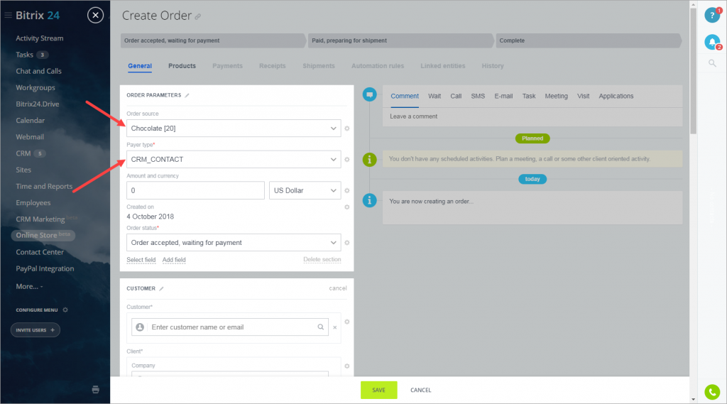727x404 pixels.
Task: Select the Wait activity tab
Action: click(434, 96)
